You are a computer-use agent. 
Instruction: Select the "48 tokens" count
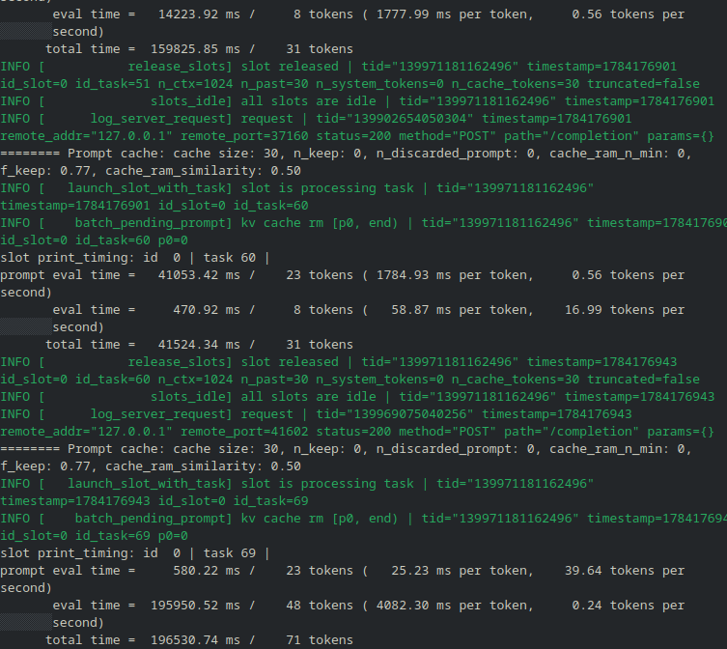click(320, 606)
